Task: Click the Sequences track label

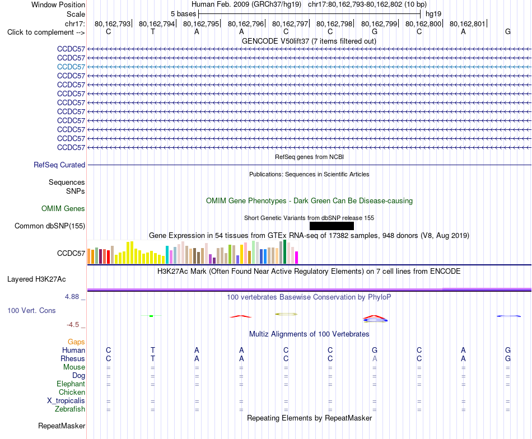Action: click(67, 182)
